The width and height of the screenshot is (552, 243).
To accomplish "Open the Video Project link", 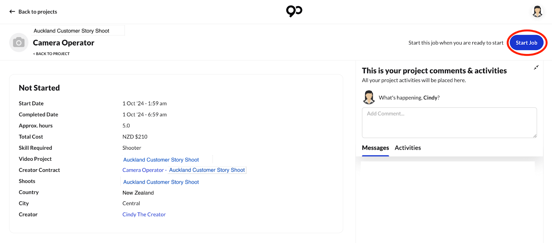I will [161, 160].
